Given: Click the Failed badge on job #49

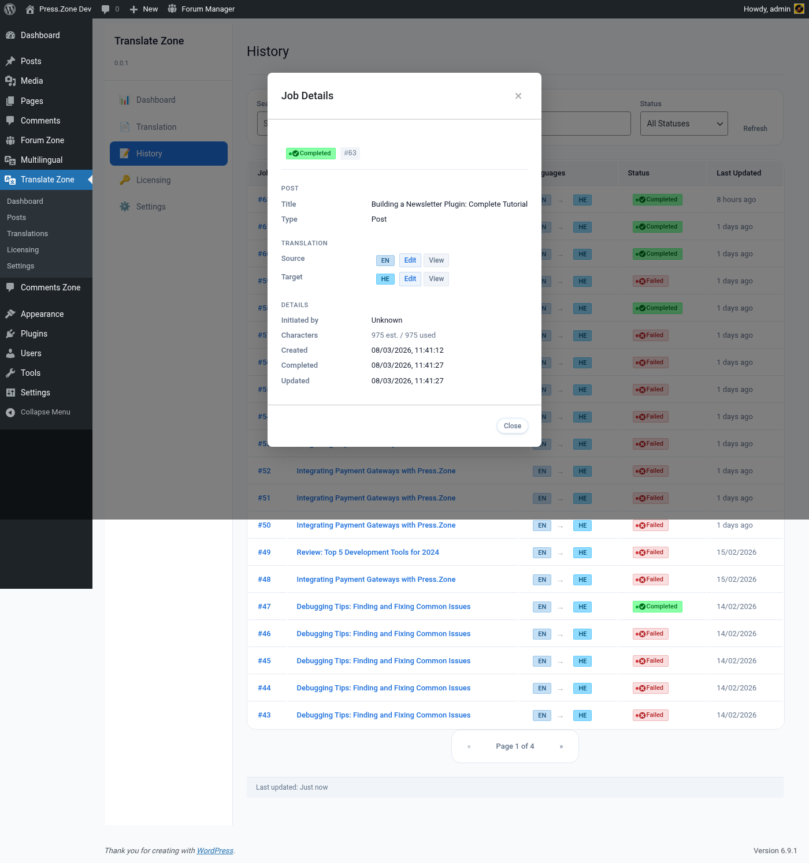Looking at the screenshot, I should (x=651, y=552).
